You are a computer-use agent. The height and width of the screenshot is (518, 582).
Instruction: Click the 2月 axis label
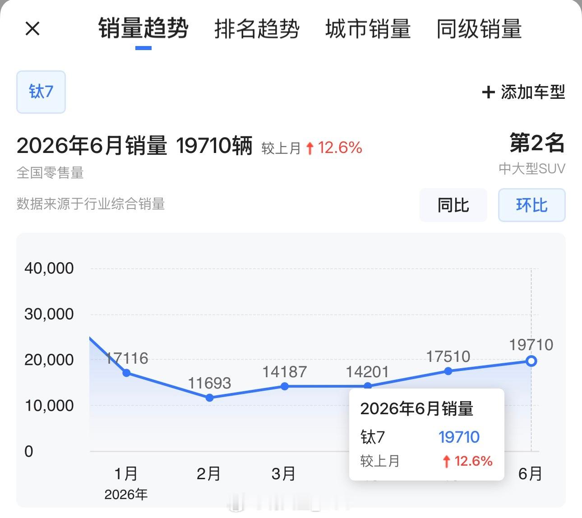[x=209, y=474]
